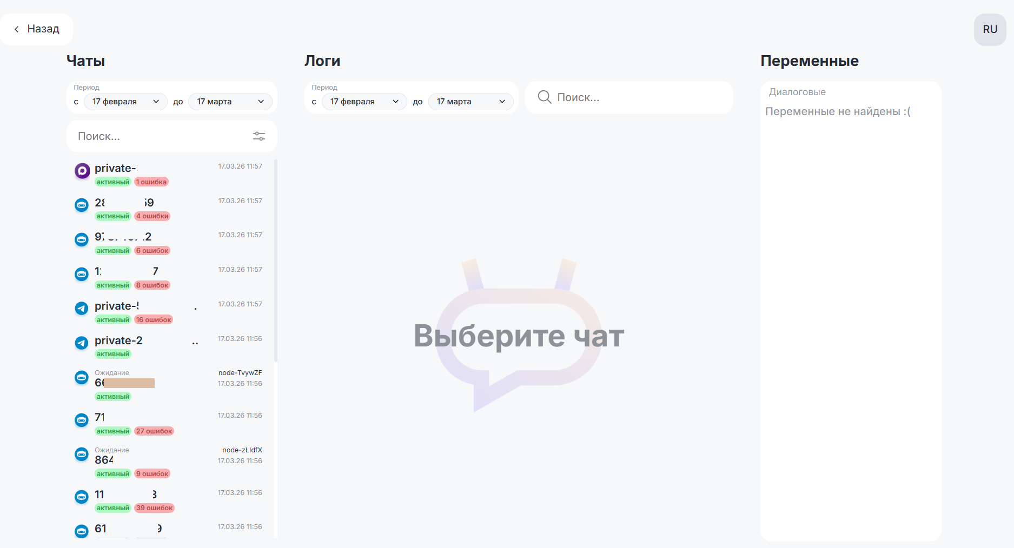The height and width of the screenshot is (548, 1014).
Task: Switch language using RU button
Action: click(990, 30)
